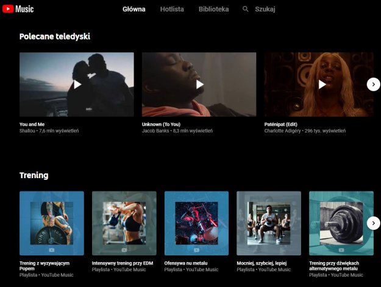
Task: Click the video badge on Ofensywa nu metalu cover
Action: click(196, 250)
